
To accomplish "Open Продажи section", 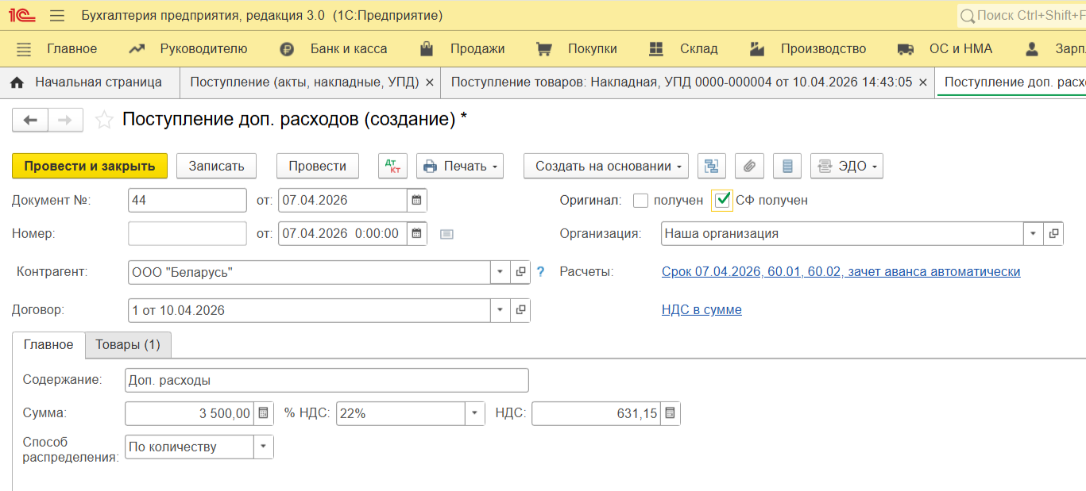I will coord(477,49).
